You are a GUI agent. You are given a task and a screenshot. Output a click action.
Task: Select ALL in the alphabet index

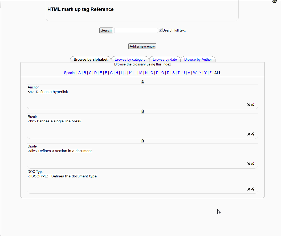(x=218, y=73)
